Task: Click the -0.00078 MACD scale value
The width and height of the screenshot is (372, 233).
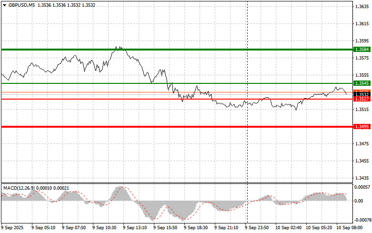Action: tap(362, 220)
